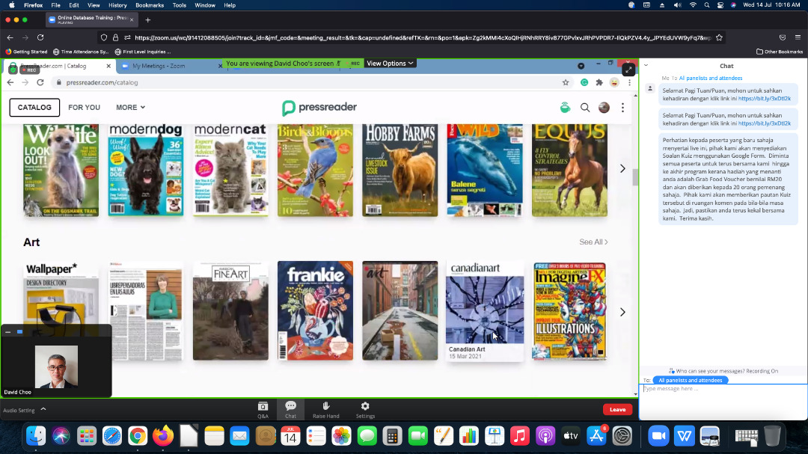
Task: Launch Safari from the Dock
Action: point(111,436)
